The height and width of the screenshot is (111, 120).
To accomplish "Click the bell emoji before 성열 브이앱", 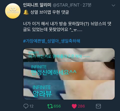I will tap(26, 12).
